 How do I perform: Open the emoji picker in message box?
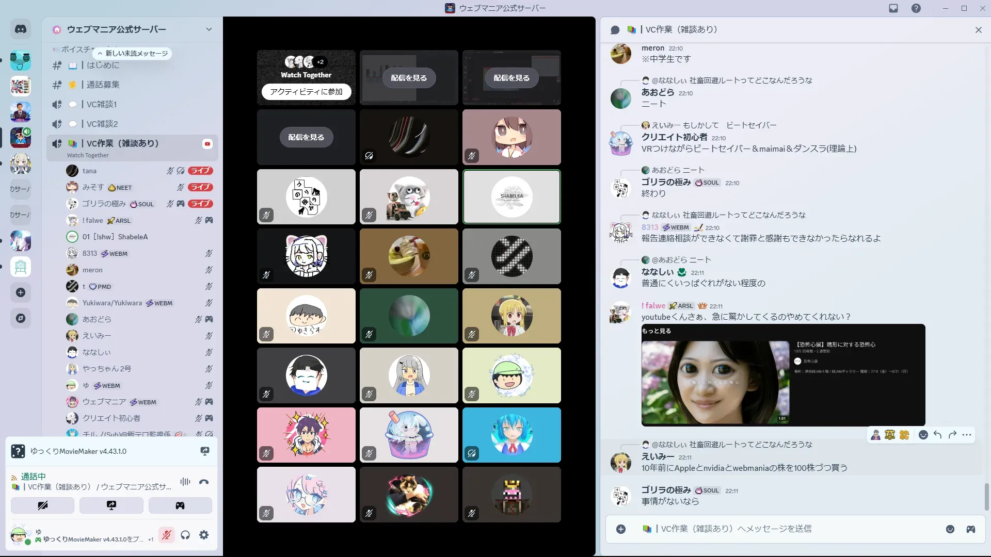[950, 529]
